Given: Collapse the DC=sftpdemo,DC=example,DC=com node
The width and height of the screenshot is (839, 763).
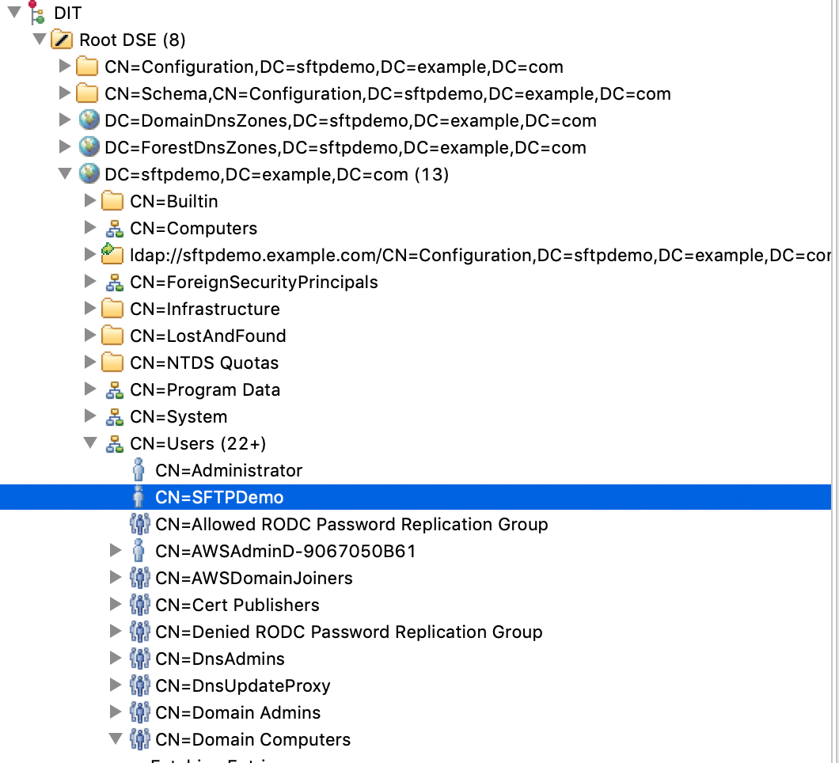Looking at the screenshot, I should click(x=65, y=174).
